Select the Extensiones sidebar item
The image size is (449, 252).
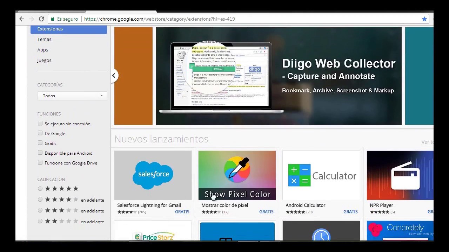[x=69, y=29]
